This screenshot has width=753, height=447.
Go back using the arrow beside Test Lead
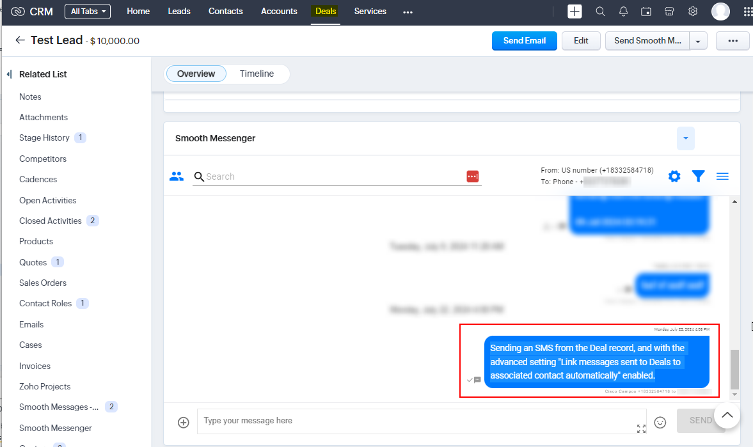pos(20,40)
